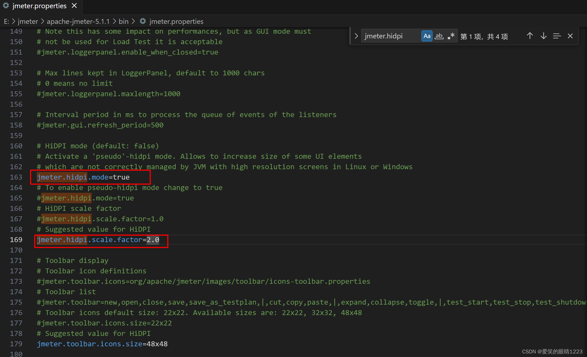Expand the replace field chevron
Viewport: 587px width, 357px height.
point(356,36)
